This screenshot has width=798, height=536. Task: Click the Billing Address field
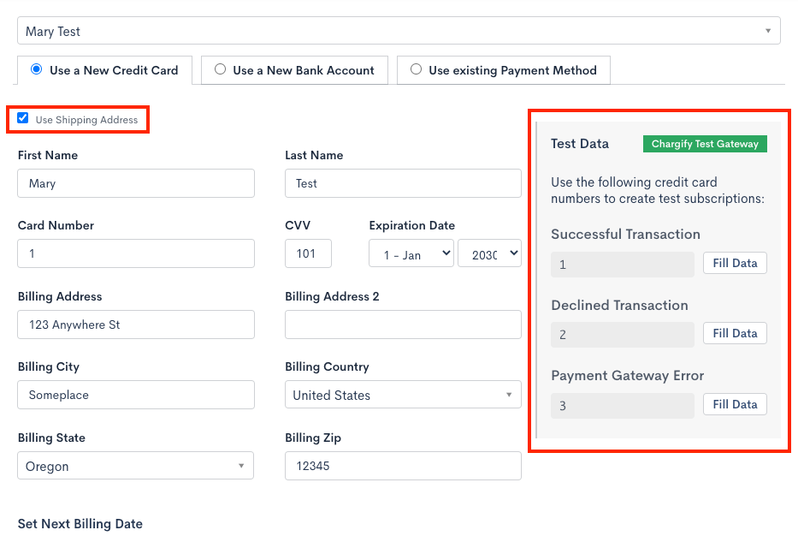tap(136, 325)
